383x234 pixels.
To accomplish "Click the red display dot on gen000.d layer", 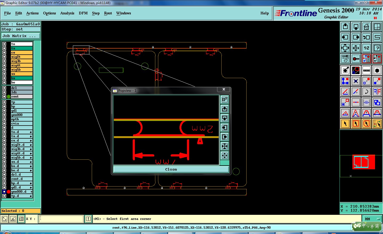I will [9, 192].
